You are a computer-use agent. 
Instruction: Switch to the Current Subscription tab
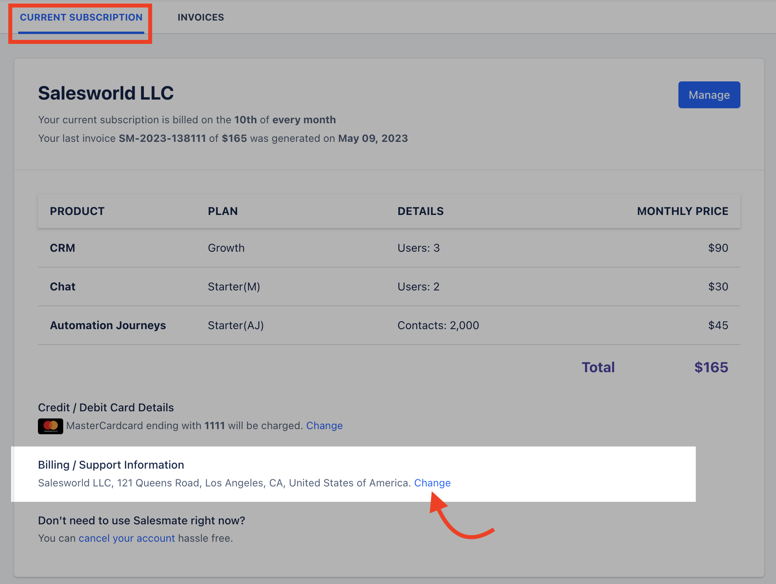tap(81, 17)
